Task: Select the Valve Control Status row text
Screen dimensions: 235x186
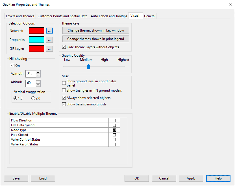Action: (x=26, y=139)
